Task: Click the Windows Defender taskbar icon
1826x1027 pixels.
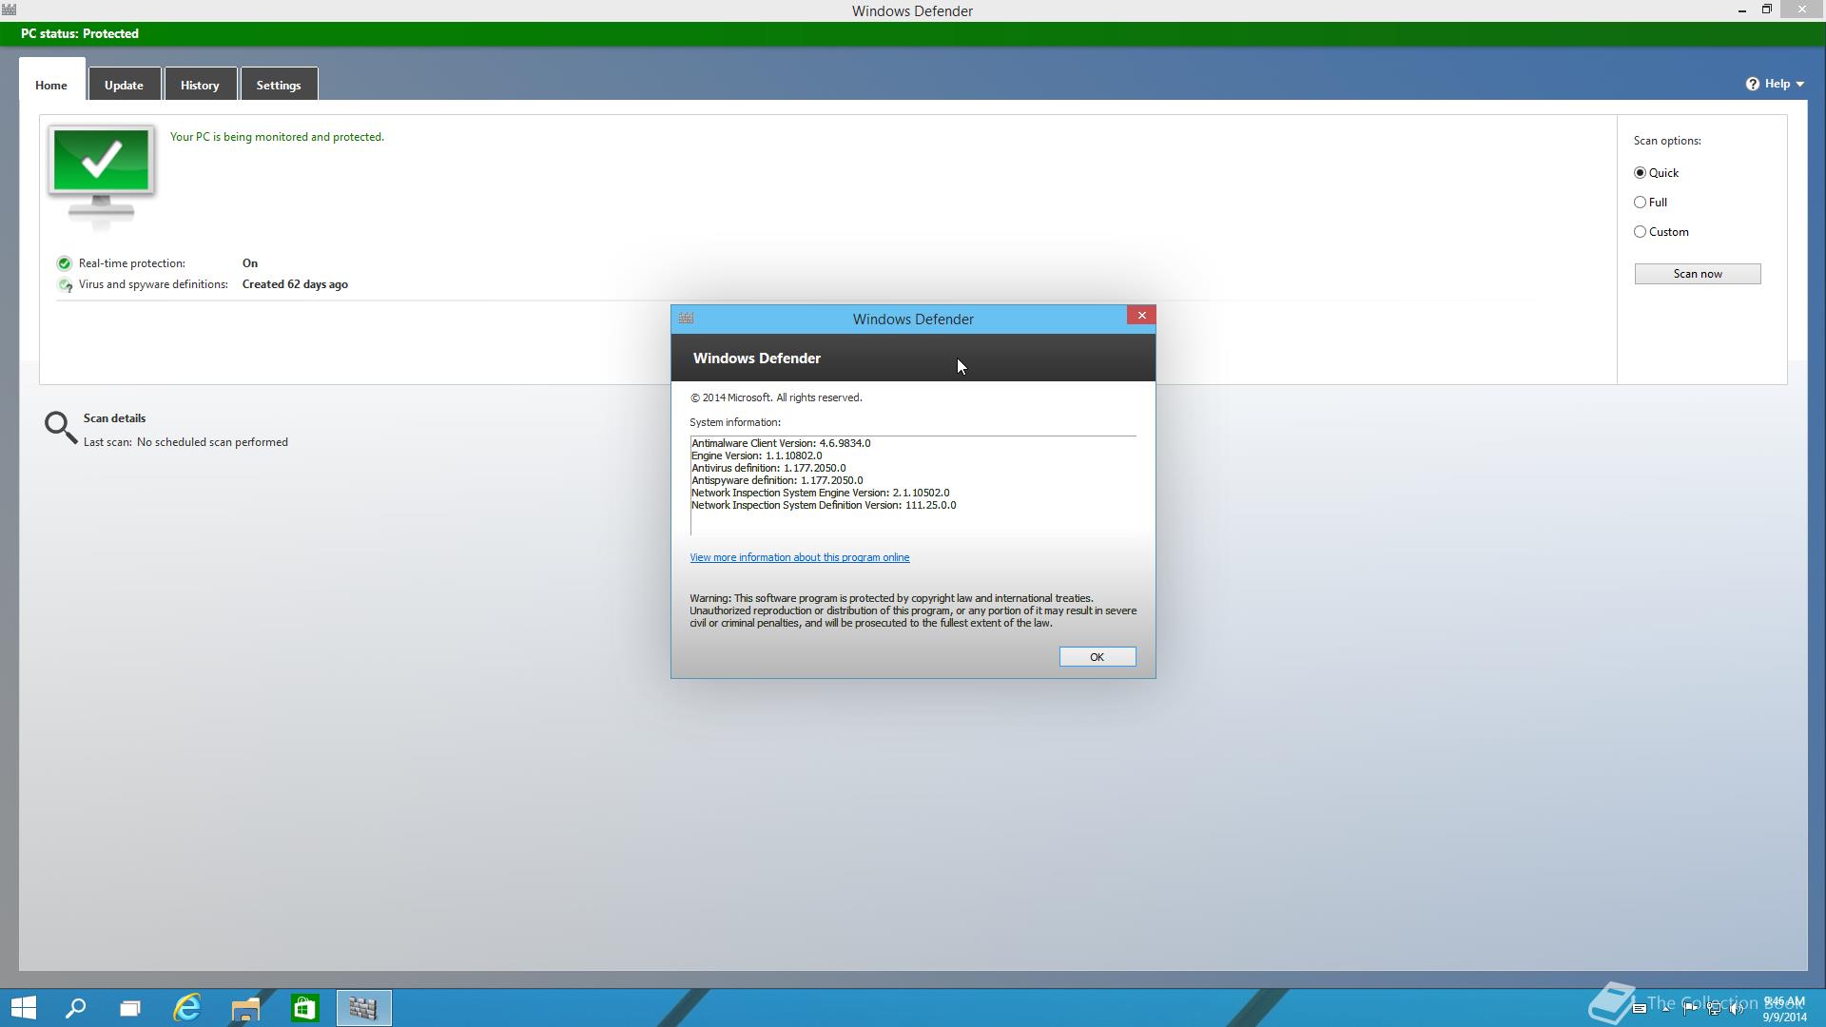Action: tap(363, 1008)
